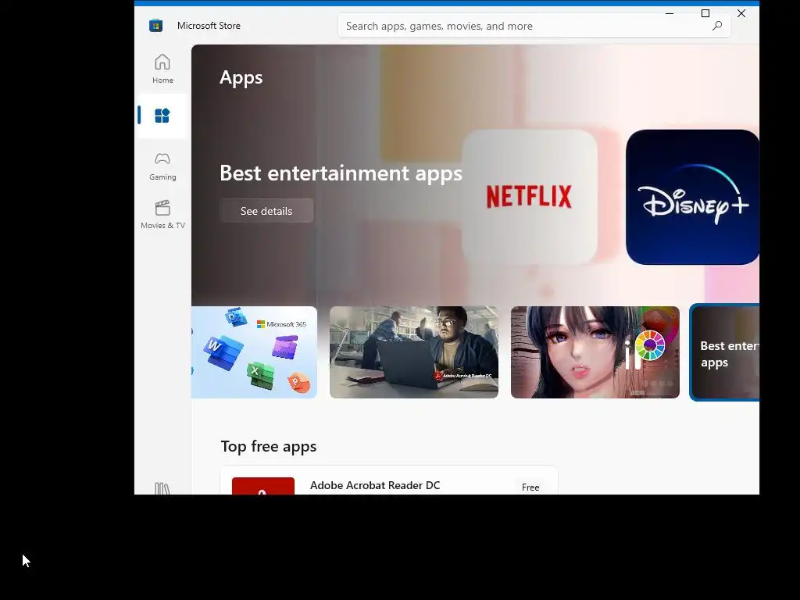Minimize the Microsoft Store window
The height and width of the screenshot is (600, 800).
coord(670,13)
